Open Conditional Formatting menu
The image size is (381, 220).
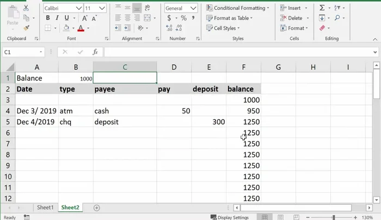click(x=238, y=8)
